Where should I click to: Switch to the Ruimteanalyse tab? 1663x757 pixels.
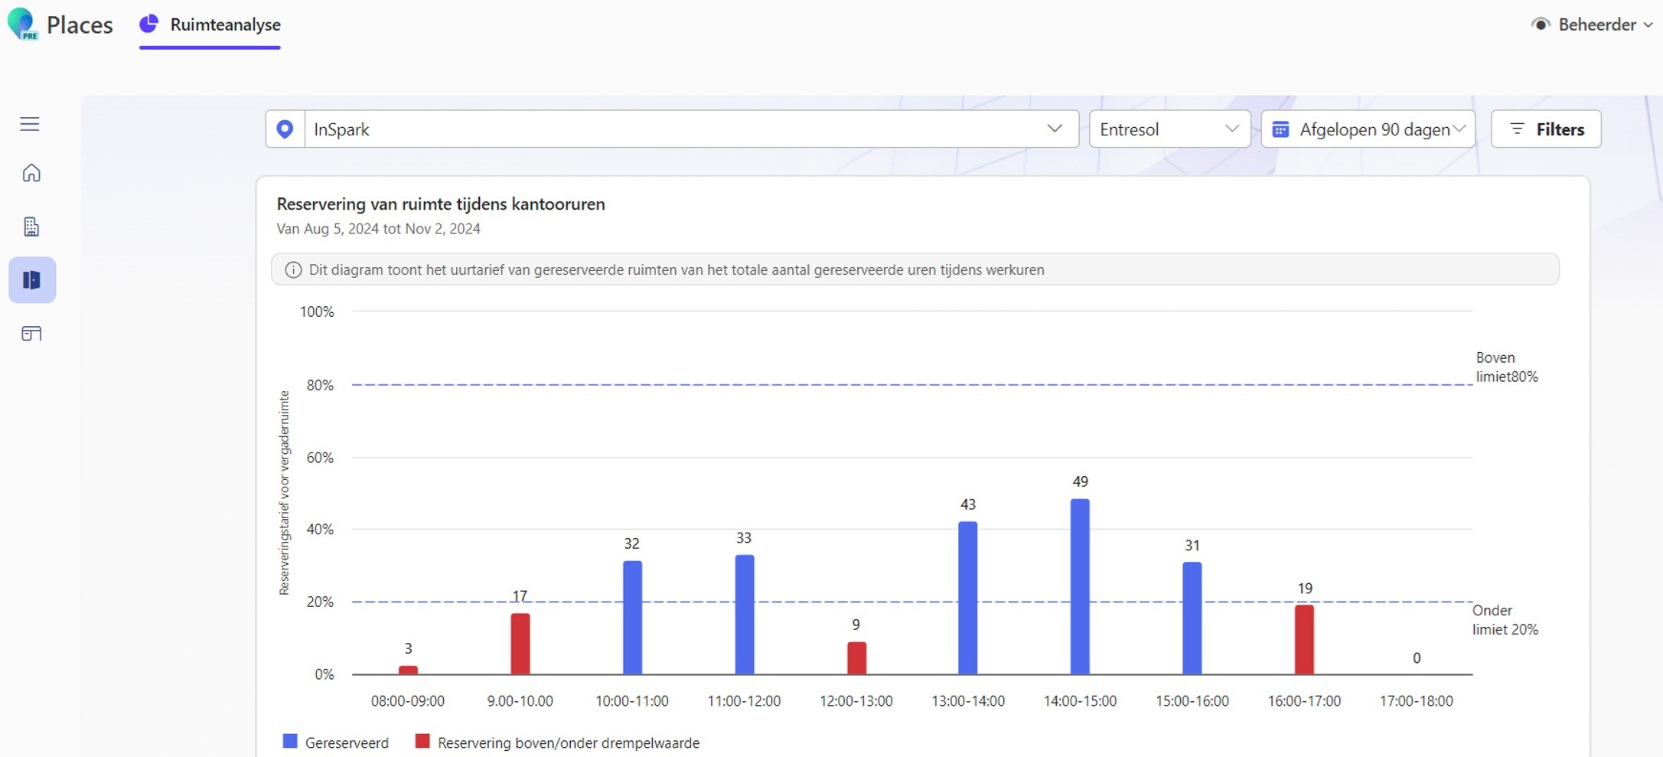click(210, 24)
